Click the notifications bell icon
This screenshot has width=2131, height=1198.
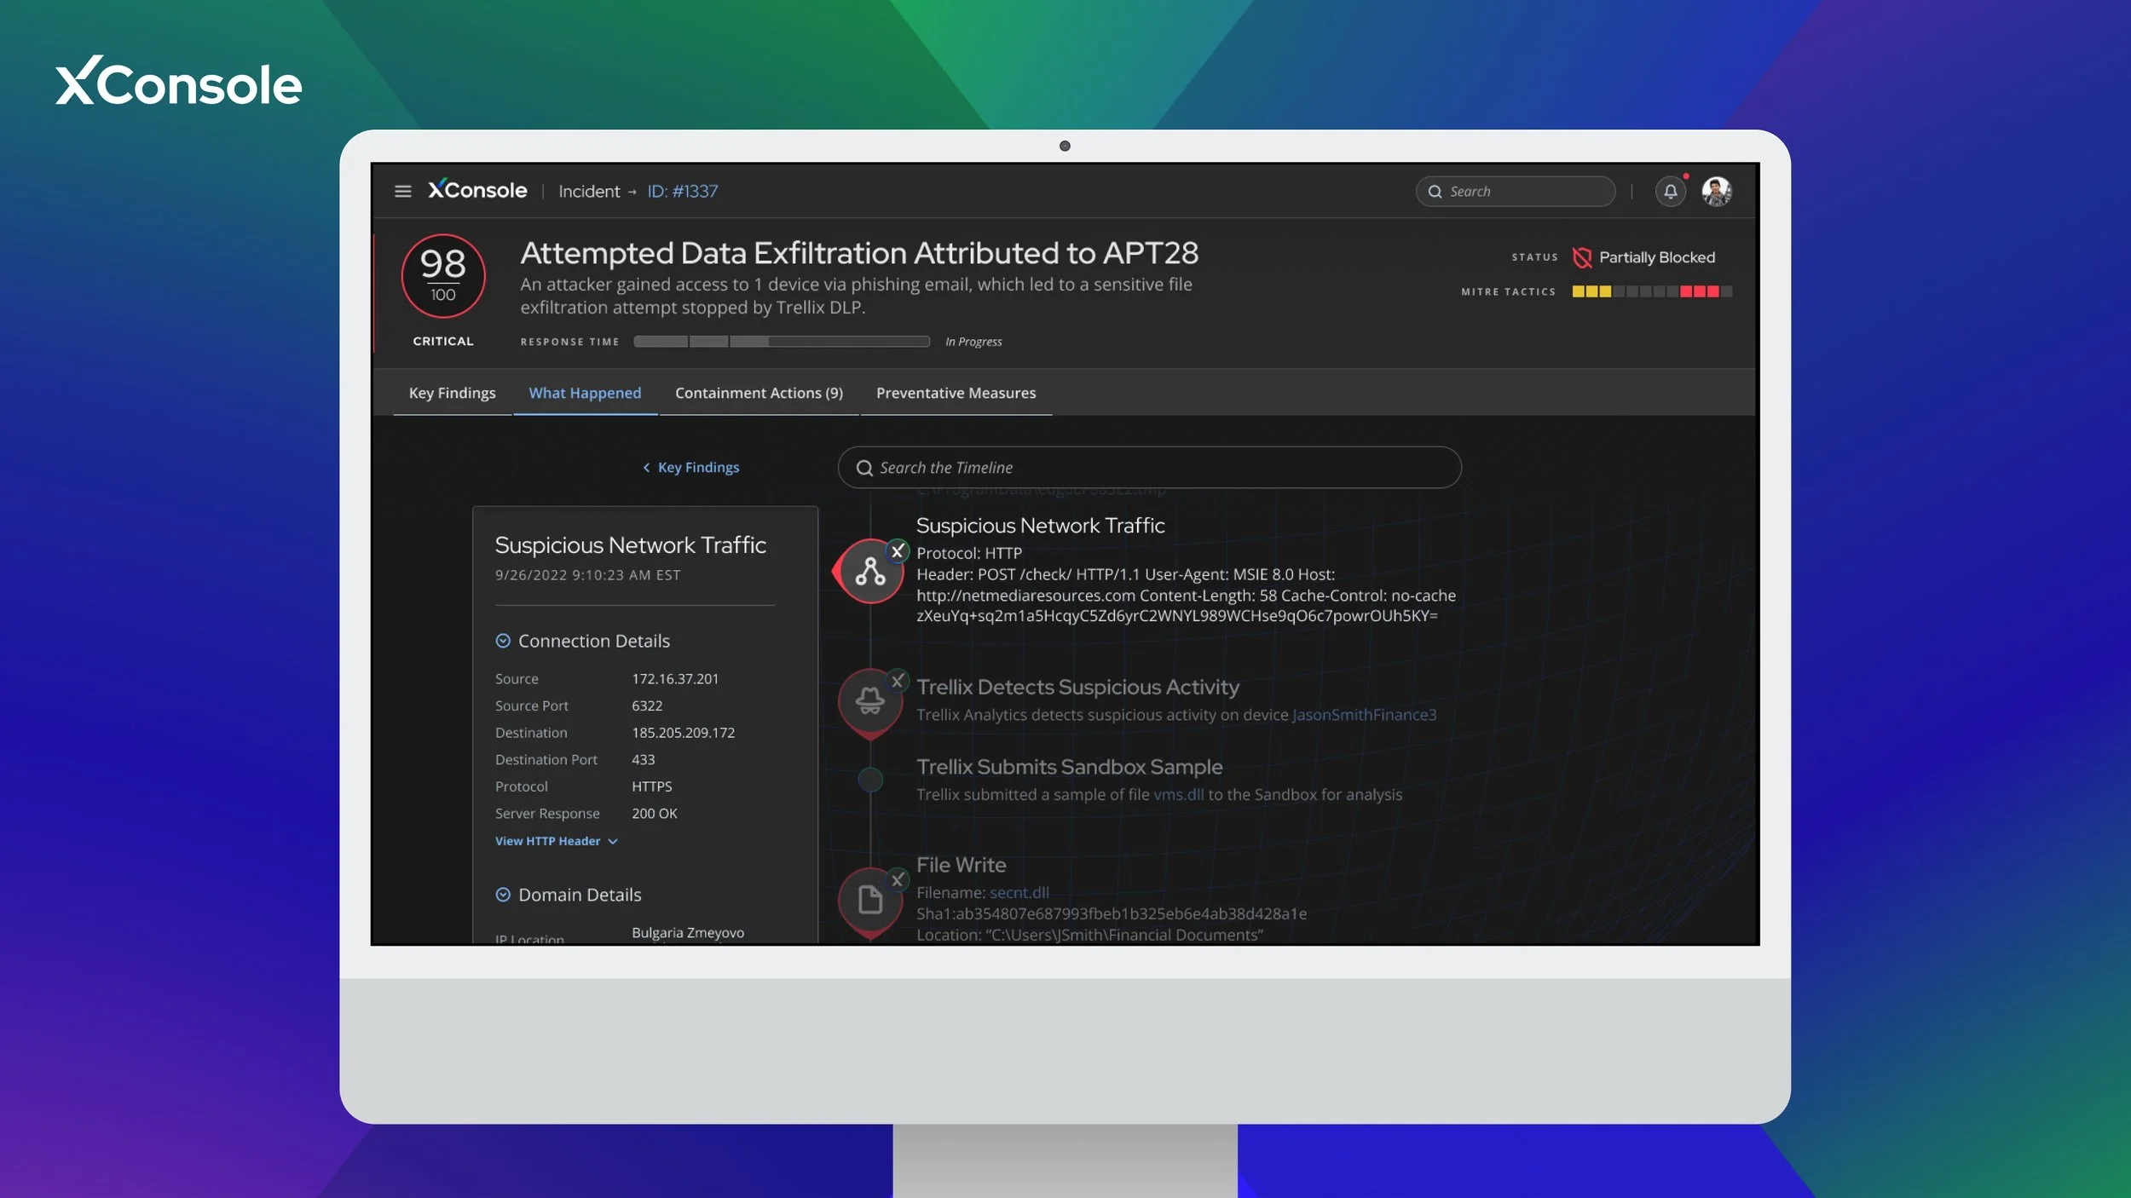1670,192
